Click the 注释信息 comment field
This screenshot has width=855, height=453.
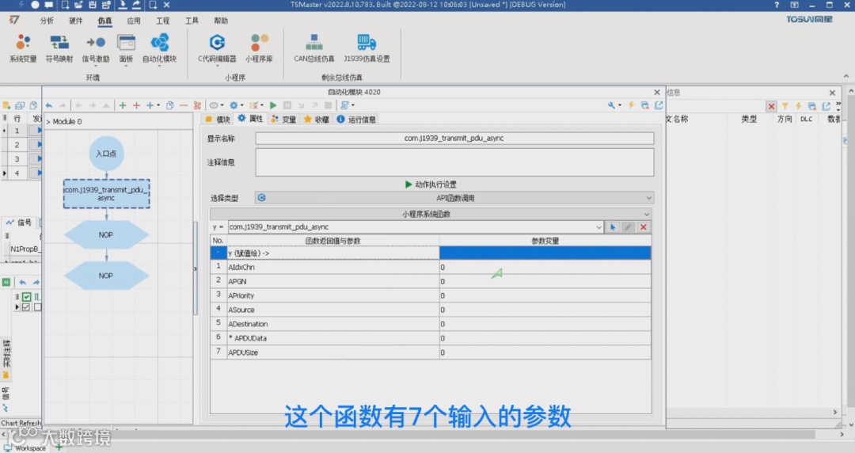(454, 162)
